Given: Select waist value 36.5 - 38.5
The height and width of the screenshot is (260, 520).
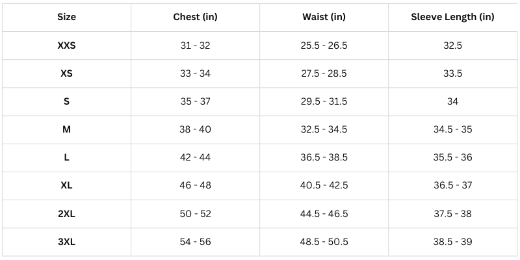Looking at the screenshot, I should [324, 157].
